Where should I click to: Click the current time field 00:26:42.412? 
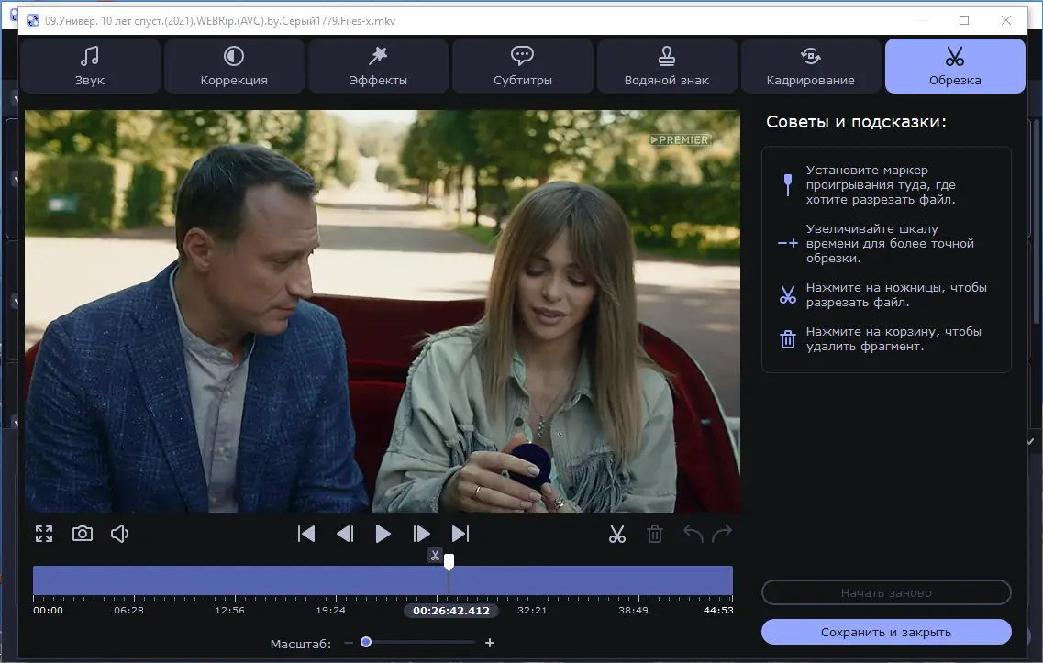pyautogui.click(x=451, y=611)
